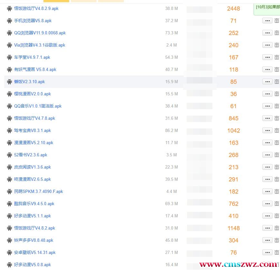
Task: Click the 安卓壁纸V5.14.31.apk file name
Action: pos(35,253)
